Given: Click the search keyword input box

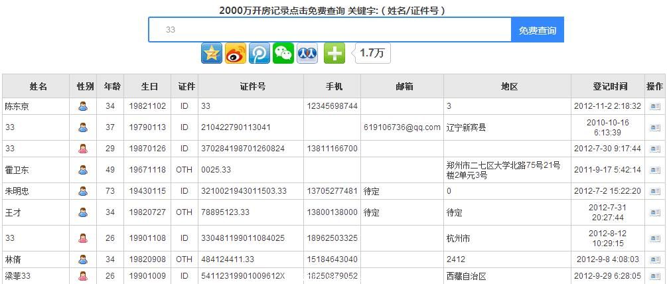Looking at the screenshot, I should [330, 30].
